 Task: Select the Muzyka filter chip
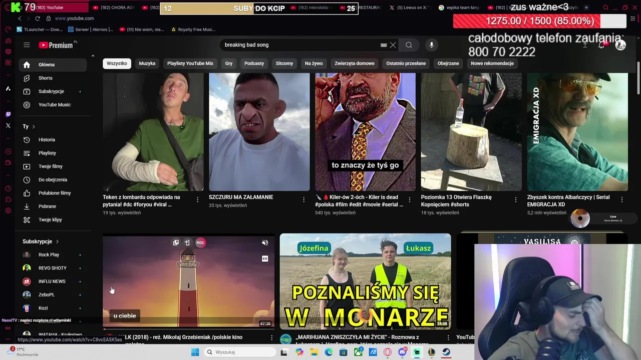coord(147,63)
